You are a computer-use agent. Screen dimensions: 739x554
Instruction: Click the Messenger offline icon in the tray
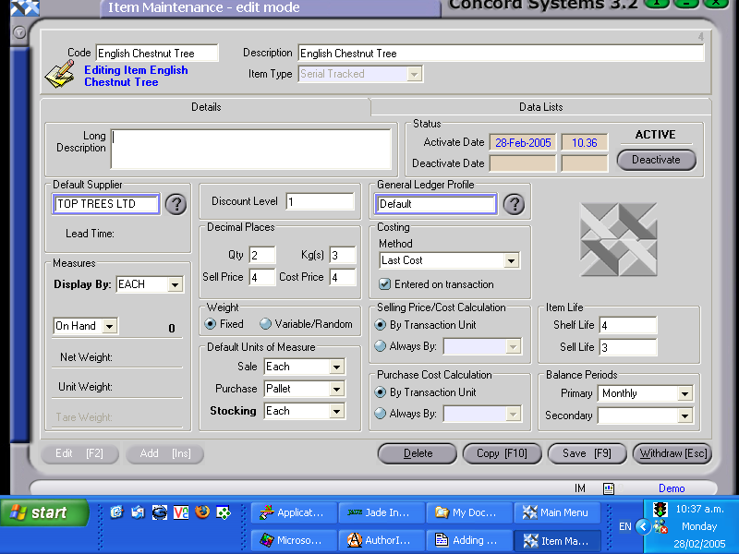click(661, 528)
